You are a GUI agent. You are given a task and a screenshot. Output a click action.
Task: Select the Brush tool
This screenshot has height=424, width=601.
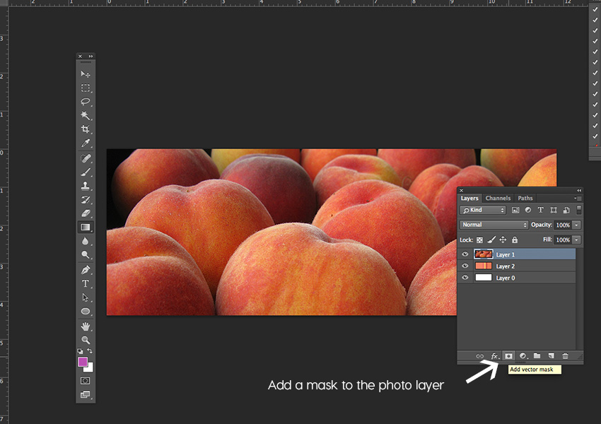tap(86, 171)
